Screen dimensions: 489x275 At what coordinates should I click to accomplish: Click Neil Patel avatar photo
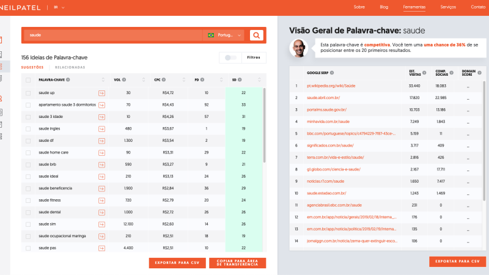tap(299, 48)
